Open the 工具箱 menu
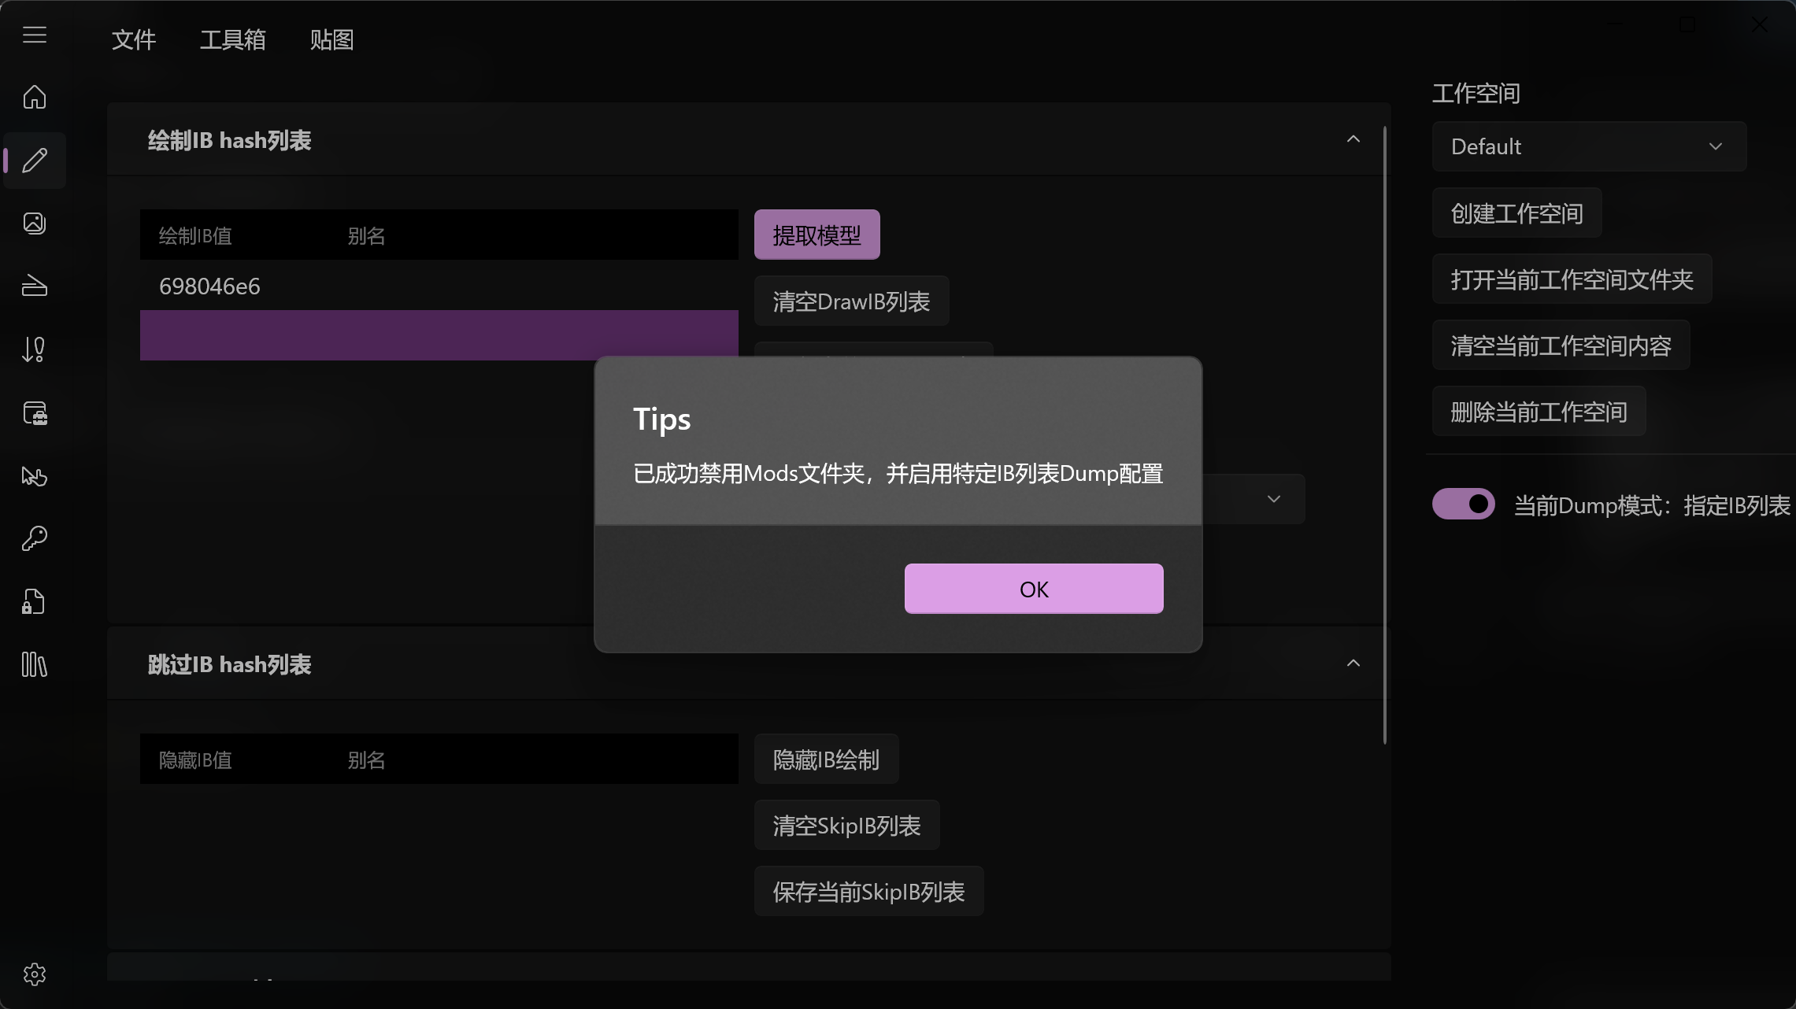The image size is (1796, 1009). click(x=233, y=39)
